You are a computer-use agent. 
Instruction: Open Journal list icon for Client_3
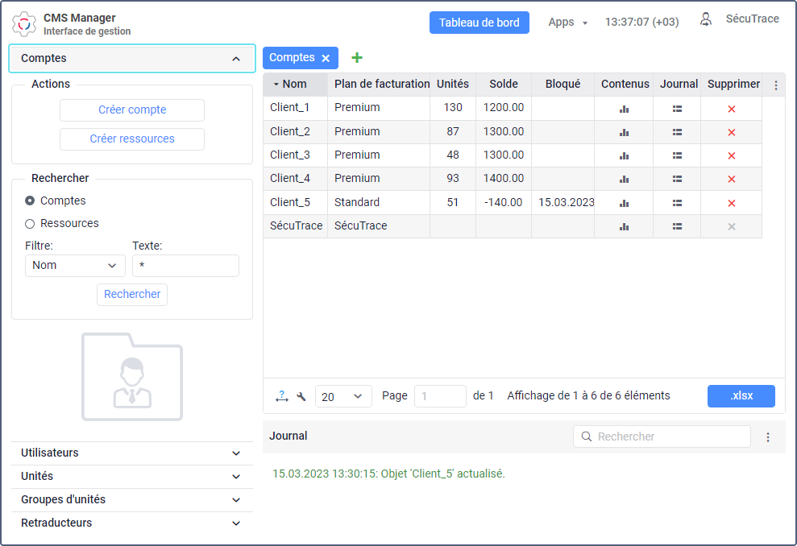coord(677,155)
